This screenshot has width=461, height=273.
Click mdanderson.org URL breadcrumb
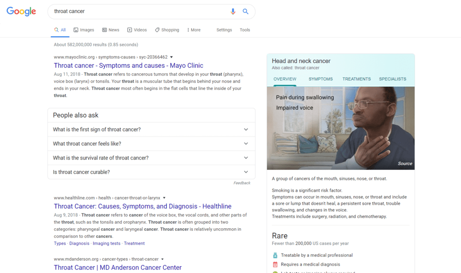pyautogui.click(x=106, y=259)
